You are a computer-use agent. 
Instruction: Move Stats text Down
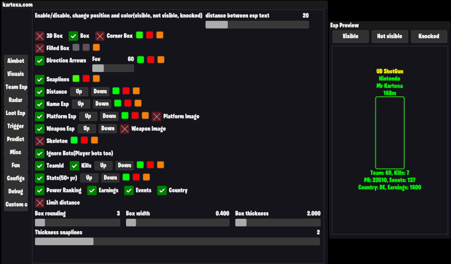tap(110, 178)
